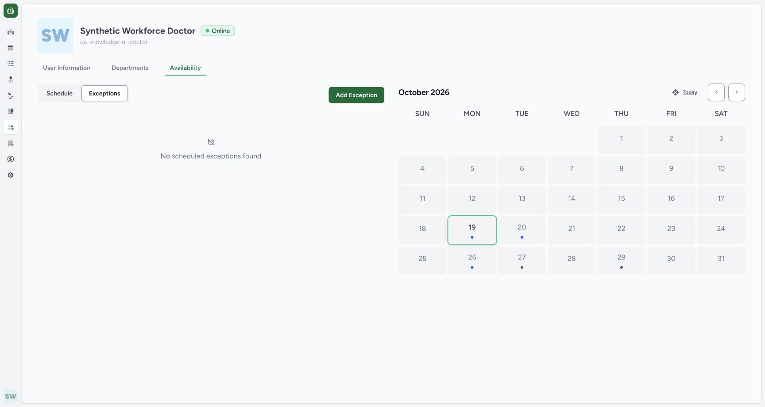Image resolution: width=765 pixels, height=407 pixels.
Task: Select the 12th on the calendar
Action: tap(472, 200)
